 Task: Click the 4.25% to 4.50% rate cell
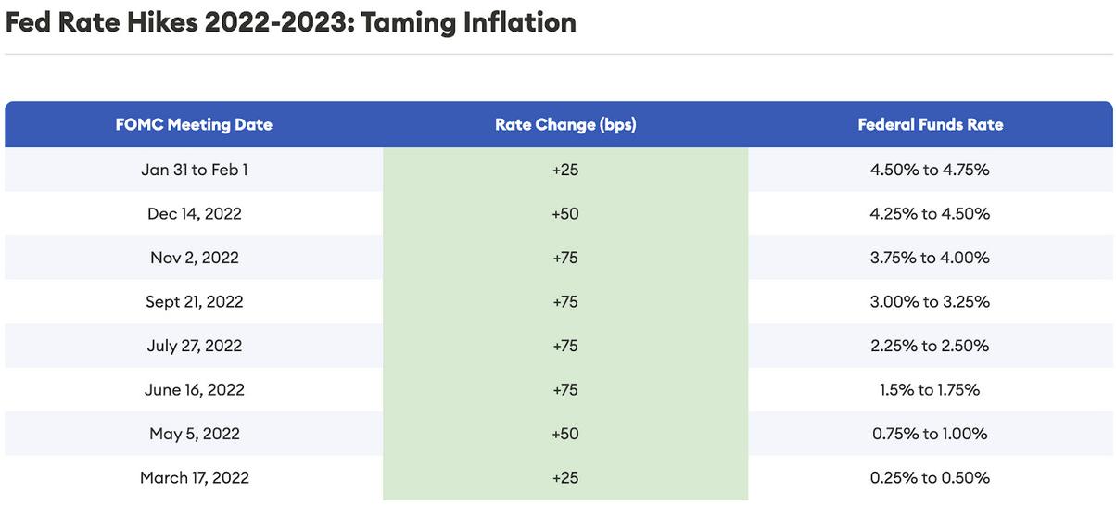[x=930, y=214]
